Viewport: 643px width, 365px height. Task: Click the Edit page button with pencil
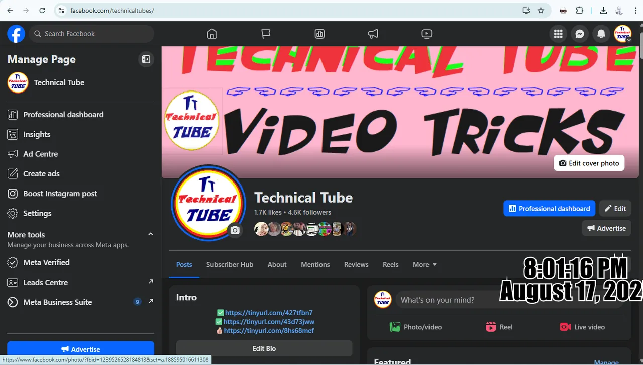tap(615, 208)
